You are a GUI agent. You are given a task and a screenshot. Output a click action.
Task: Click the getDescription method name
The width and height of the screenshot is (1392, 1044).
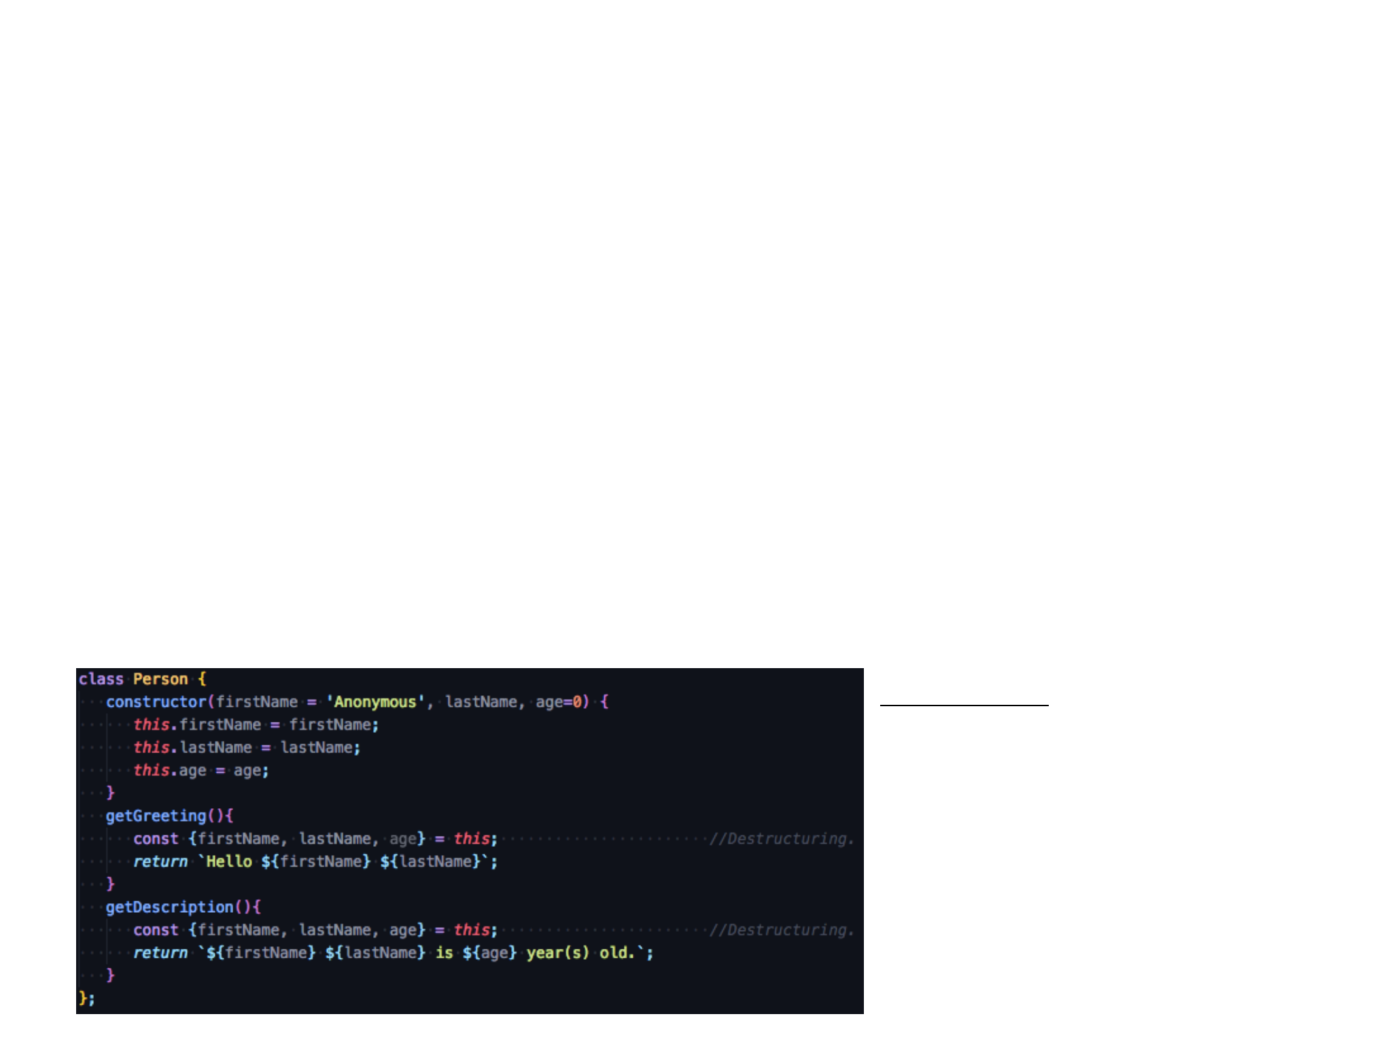click(x=169, y=907)
